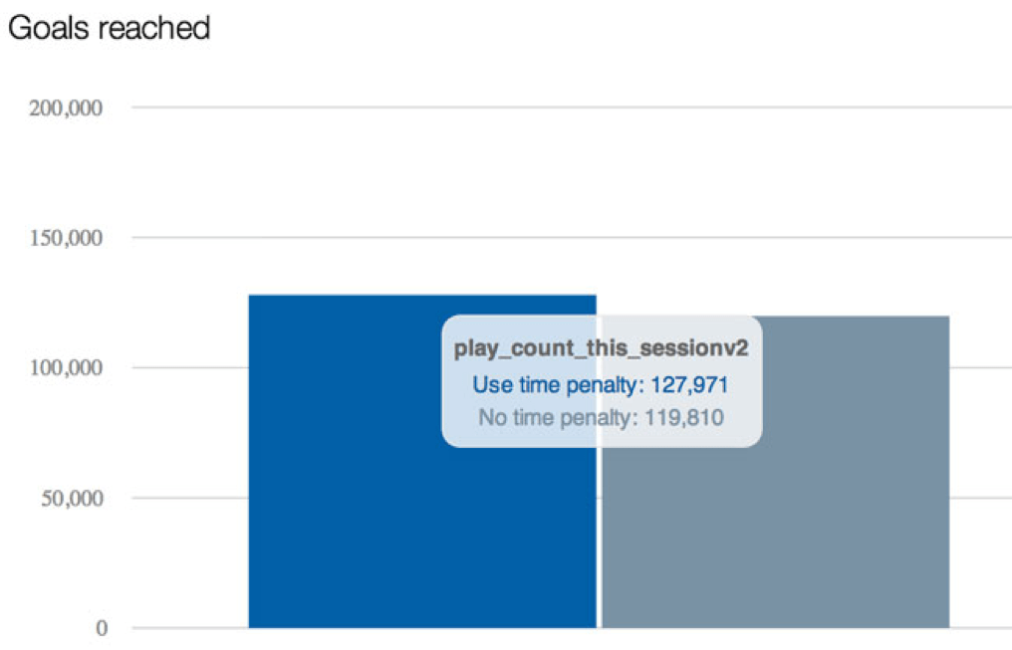This screenshot has width=1012, height=650.
Task: Click the "Goals reached" chart title
Action: click(x=109, y=28)
